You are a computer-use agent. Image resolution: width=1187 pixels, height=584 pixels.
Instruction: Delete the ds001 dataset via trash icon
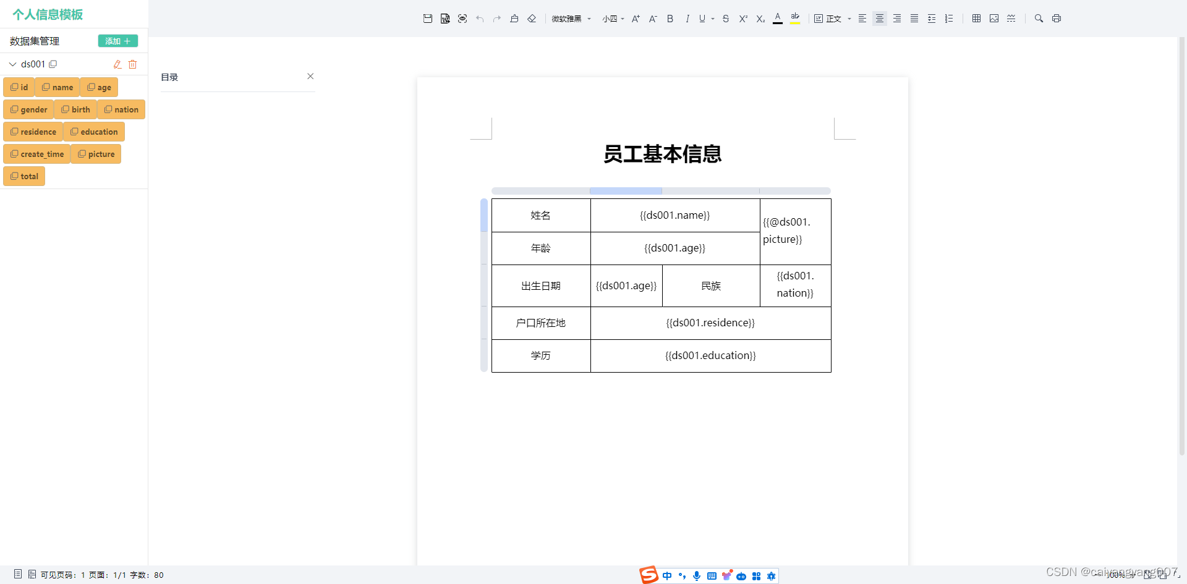point(132,64)
